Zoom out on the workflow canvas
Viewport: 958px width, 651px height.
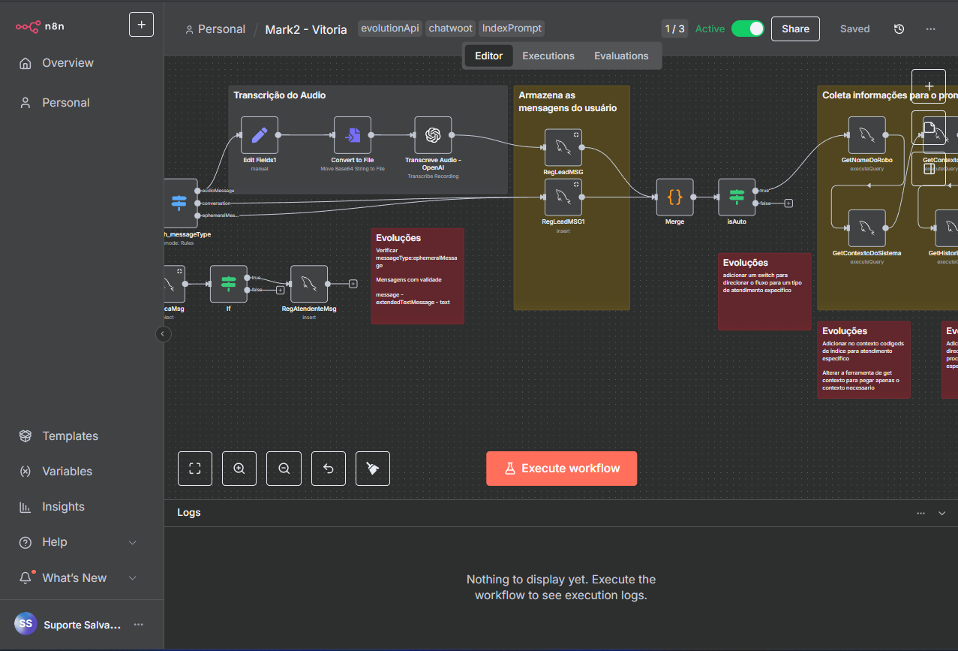(284, 469)
